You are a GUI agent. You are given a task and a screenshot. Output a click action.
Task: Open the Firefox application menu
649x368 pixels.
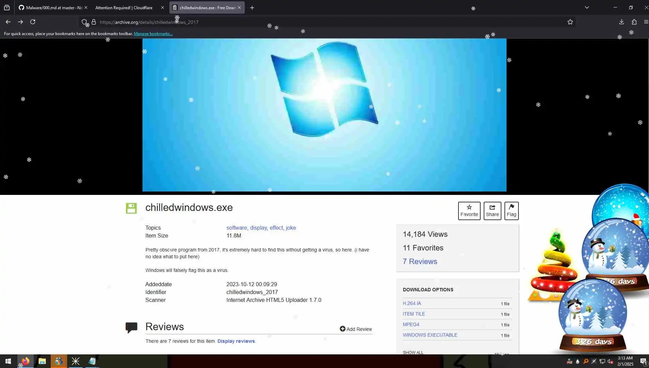[646, 22]
